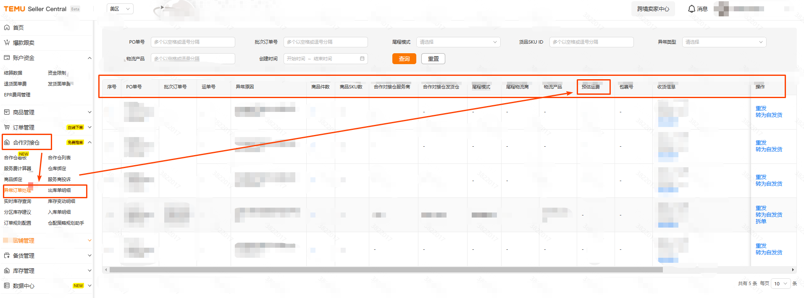Open 实时库存查询 in sidebar
Screen dimensions: 804x298
[18, 201]
